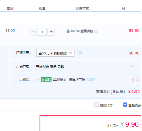The image size is (142, 131).
Task: Click the 单价 column header
Action: (x=10, y=9)
